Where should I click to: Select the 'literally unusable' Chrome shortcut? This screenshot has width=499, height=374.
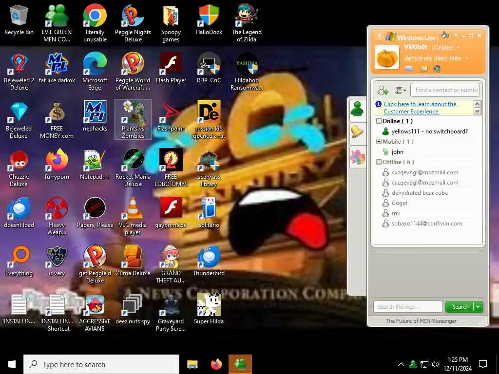pyautogui.click(x=95, y=23)
